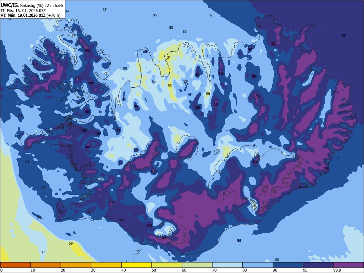Click the map value '96' over the northeast sea
The image size is (364, 273).
[x=344, y=36]
